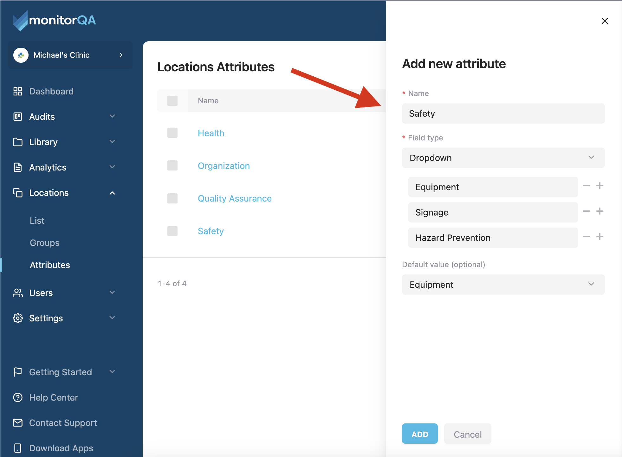The width and height of the screenshot is (622, 457).
Task: Click the Dashboard grid icon
Action: [18, 91]
